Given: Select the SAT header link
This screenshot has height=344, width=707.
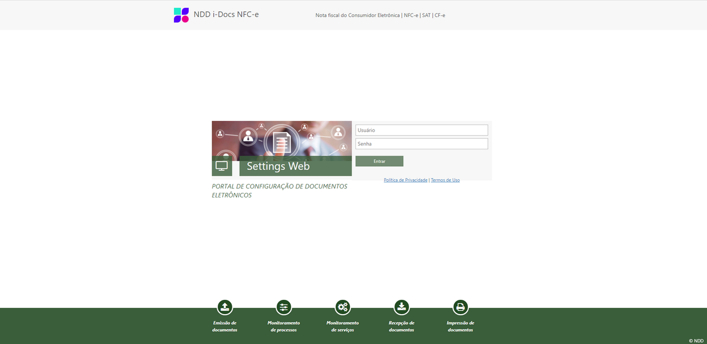Looking at the screenshot, I should click(426, 15).
